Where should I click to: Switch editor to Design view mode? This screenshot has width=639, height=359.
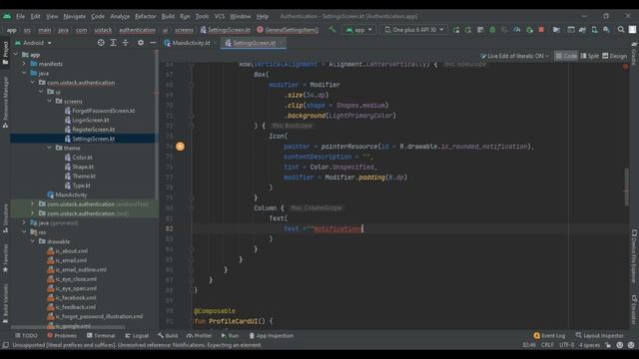pyautogui.click(x=615, y=56)
